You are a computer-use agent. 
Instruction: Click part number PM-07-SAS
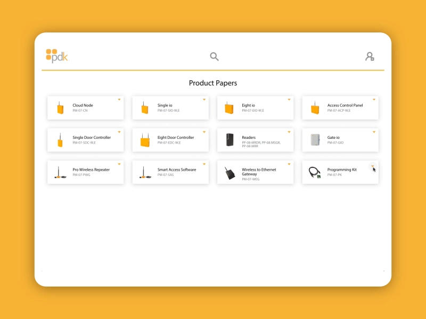pyautogui.click(x=166, y=175)
